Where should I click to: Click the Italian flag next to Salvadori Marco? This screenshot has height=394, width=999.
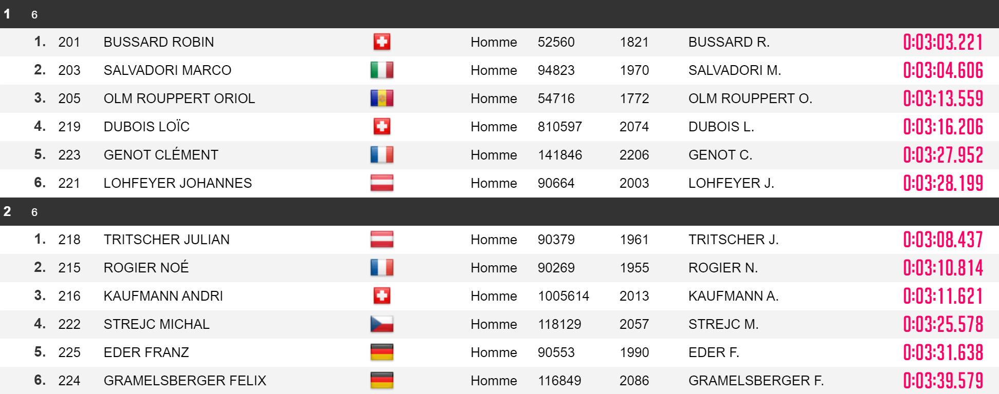(382, 70)
